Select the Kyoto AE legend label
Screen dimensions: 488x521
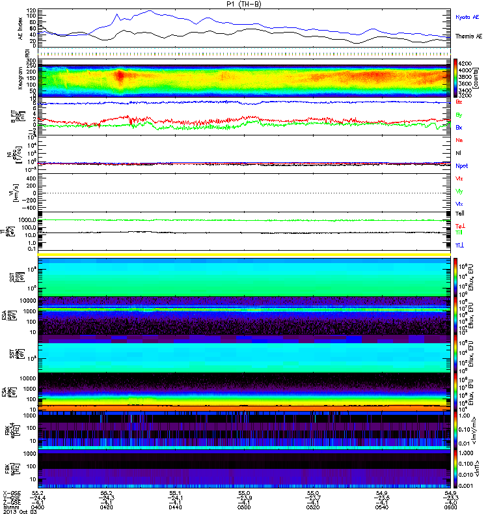click(467, 17)
